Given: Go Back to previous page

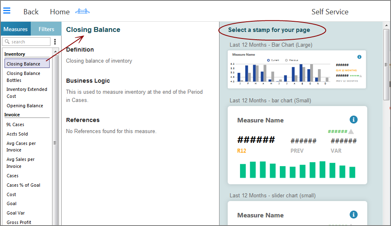Looking at the screenshot, I should pos(31,12).
